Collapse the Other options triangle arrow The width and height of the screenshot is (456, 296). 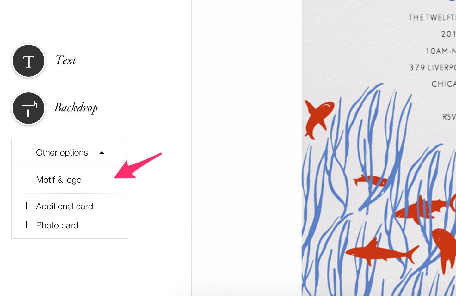(x=102, y=153)
